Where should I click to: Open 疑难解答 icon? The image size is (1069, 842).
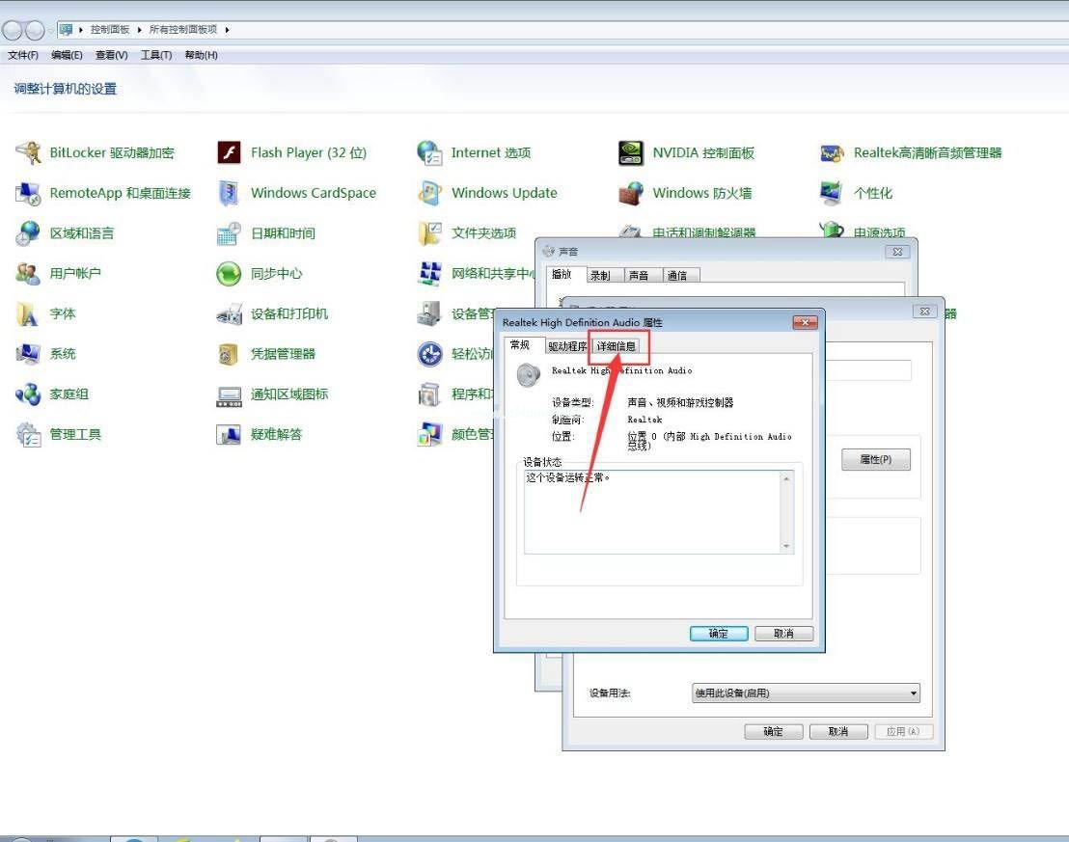coord(229,434)
